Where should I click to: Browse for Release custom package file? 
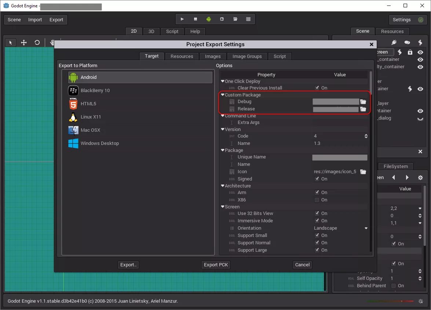[x=363, y=109]
